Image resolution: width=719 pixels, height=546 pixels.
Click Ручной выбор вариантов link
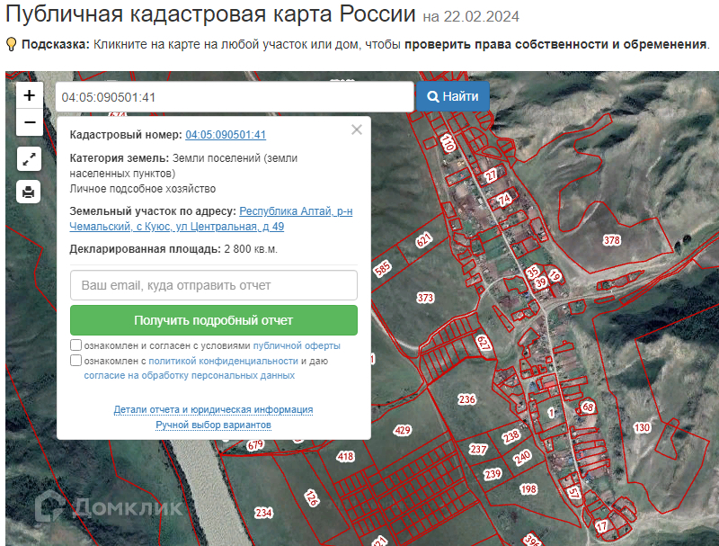(213, 425)
